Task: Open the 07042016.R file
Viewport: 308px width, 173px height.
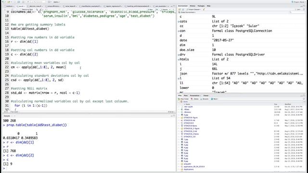Action: click(189, 123)
